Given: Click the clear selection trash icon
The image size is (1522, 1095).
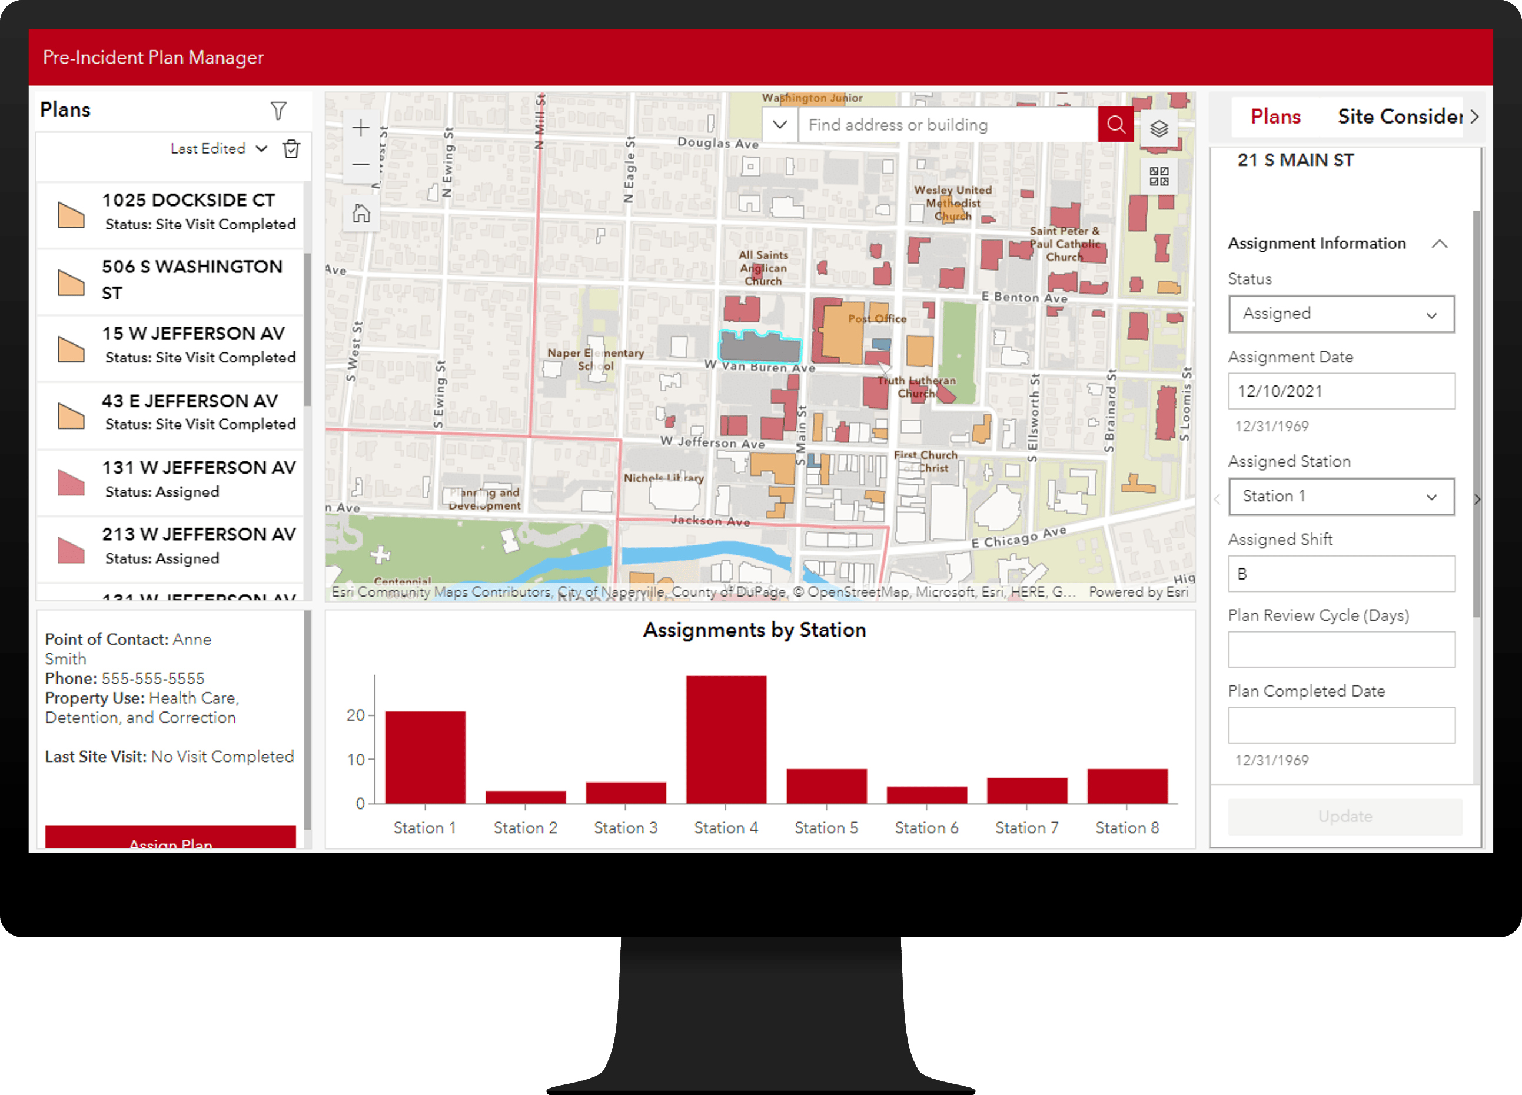Looking at the screenshot, I should [291, 149].
